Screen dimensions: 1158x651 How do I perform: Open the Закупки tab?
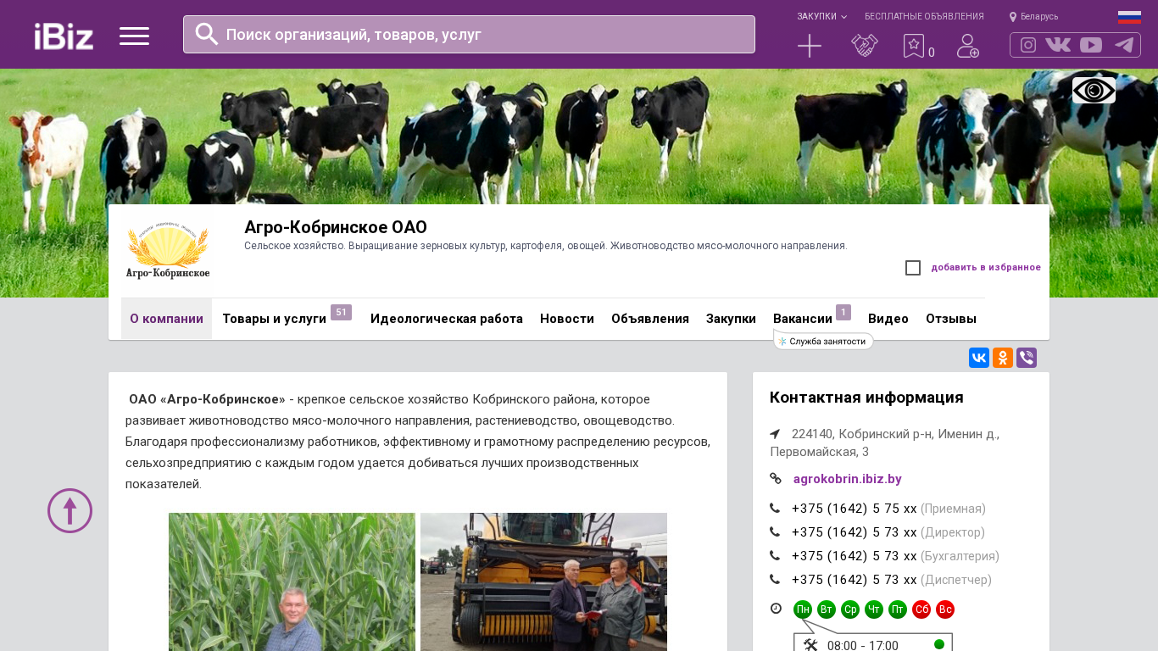click(731, 319)
